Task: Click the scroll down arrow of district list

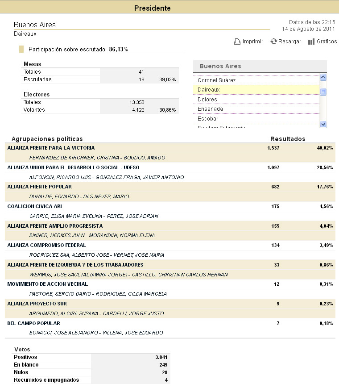Action: (323, 124)
